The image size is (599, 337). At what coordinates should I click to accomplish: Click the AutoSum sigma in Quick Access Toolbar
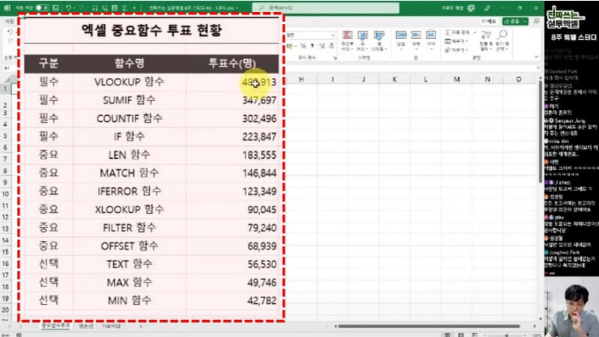pos(124,7)
